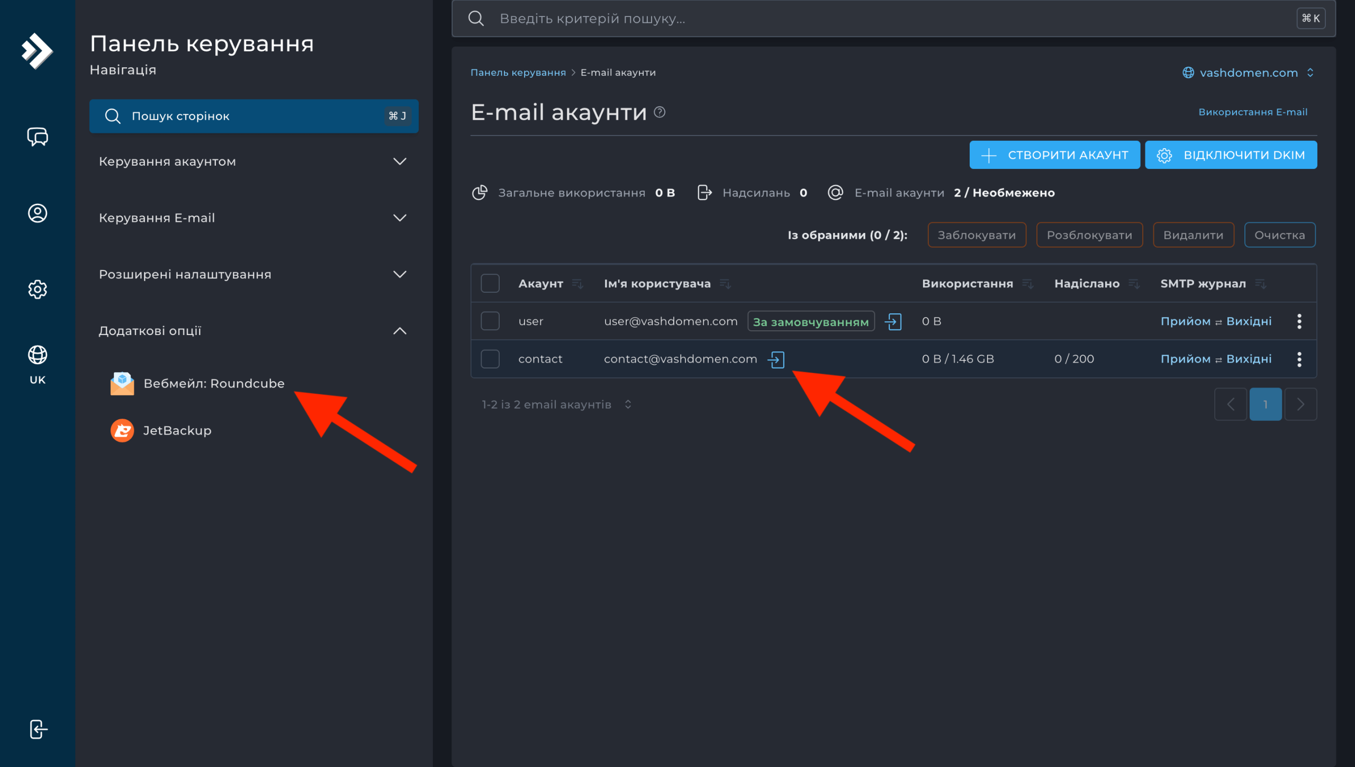The height and width of the screenshot is (767, 1355).
Task: Click the Надсилань outbound icon
Action: click(x=704, y=193)
